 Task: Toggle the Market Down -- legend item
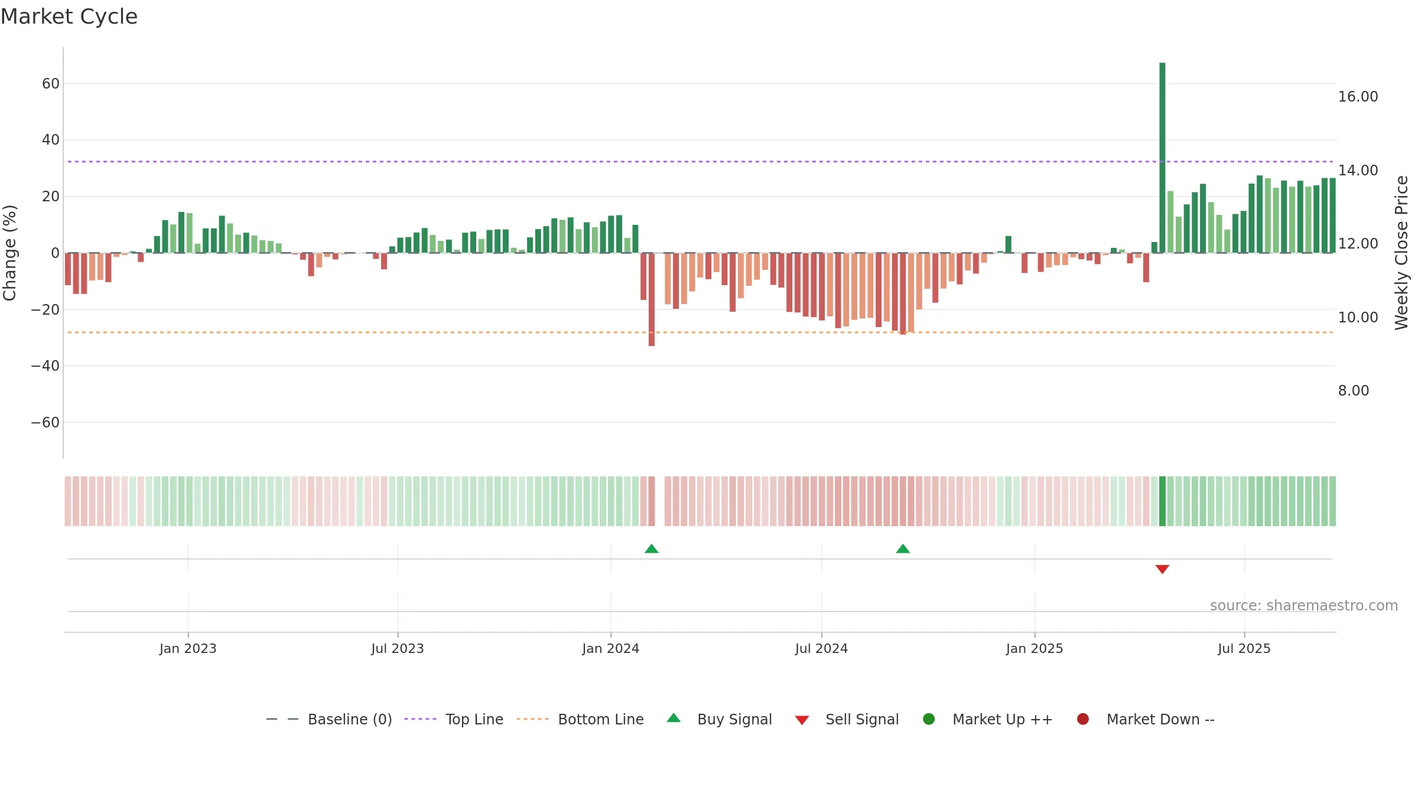[x=1146, y=719]
